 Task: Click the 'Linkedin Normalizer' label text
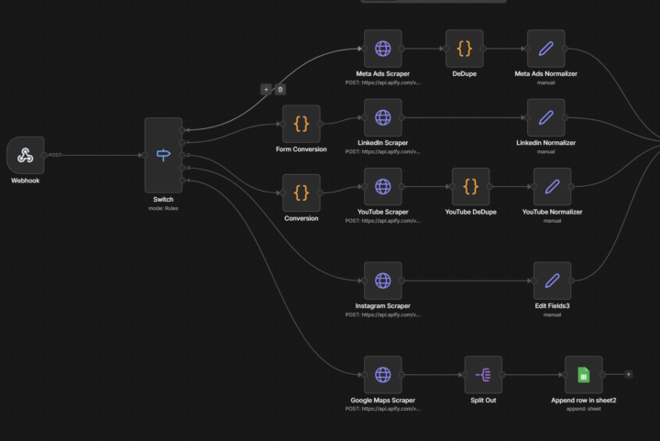pyautogui.click(x=546, y=143)
